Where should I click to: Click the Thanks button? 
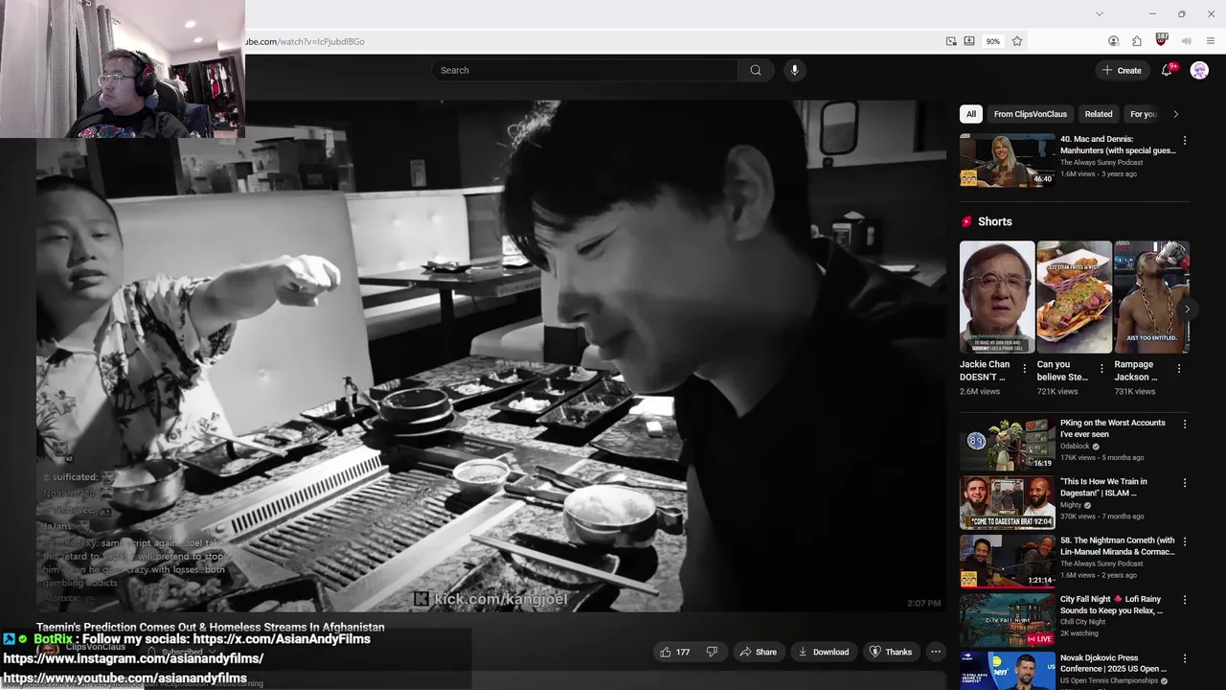click(890, 652)
